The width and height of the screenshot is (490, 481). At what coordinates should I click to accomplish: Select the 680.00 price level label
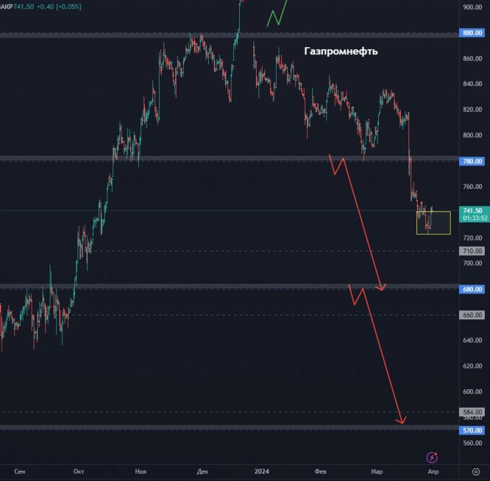(x=472, y=290)
